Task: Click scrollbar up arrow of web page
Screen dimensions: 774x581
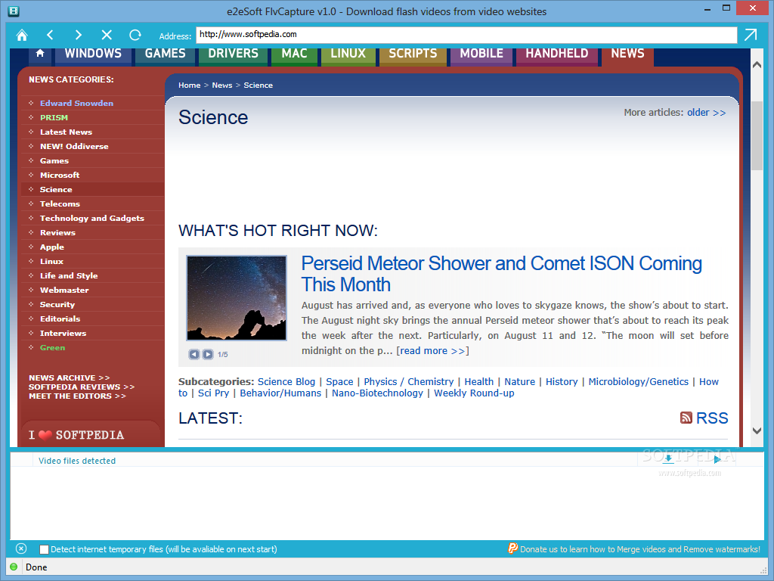Action: [756, 65]
